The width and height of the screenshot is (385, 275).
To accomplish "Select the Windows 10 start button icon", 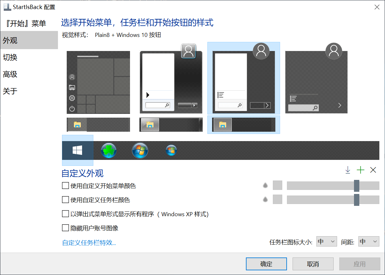I will pos(77,150).
